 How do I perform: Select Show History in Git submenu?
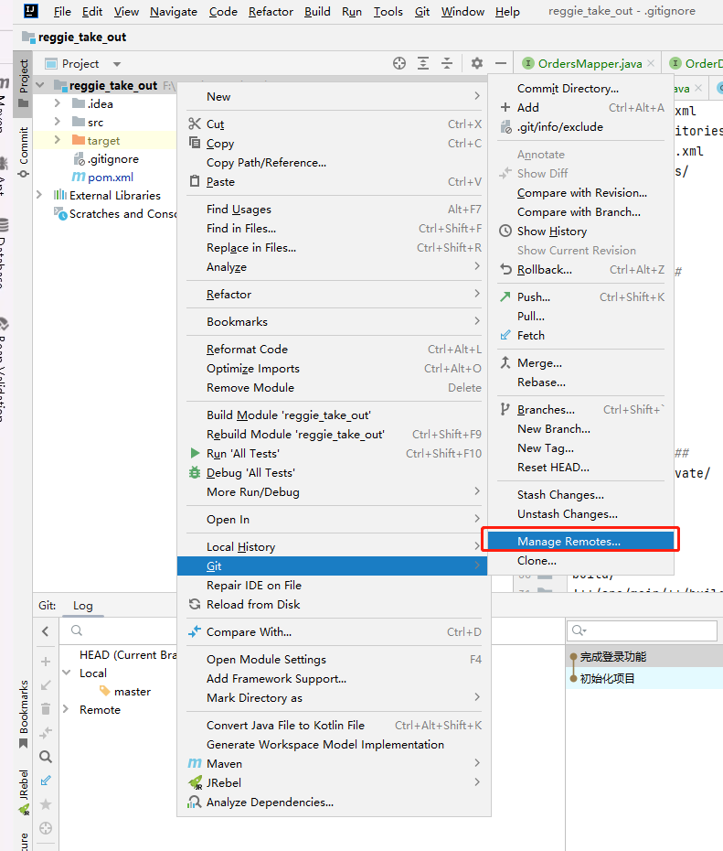click(580, 232)
